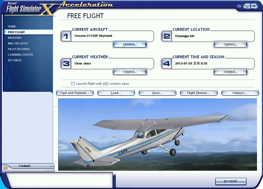The image size is (263, 189).
Task: Change the current location
Action: pos(230,44)
